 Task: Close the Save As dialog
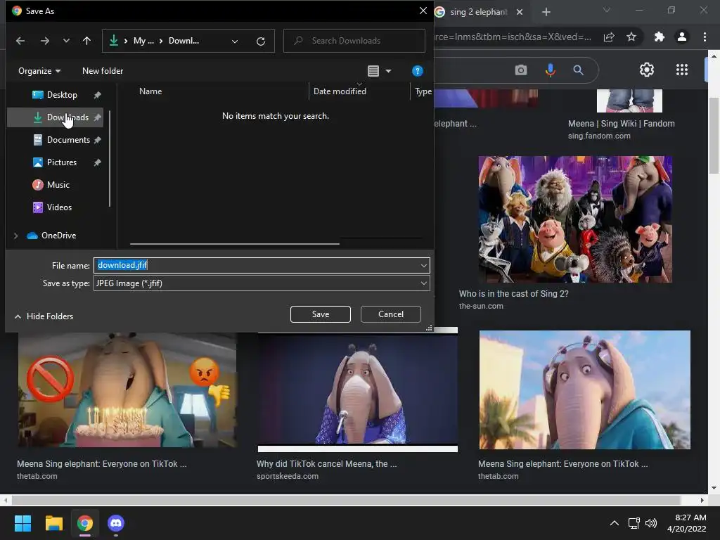(423, 11)
